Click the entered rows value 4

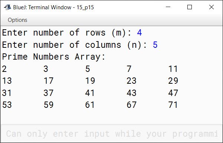tap(140, 33)
